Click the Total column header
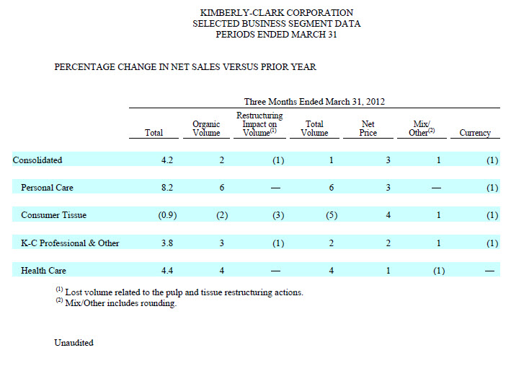Image resolution: width=511 pixels, height=366 pixels. [154, 133]
